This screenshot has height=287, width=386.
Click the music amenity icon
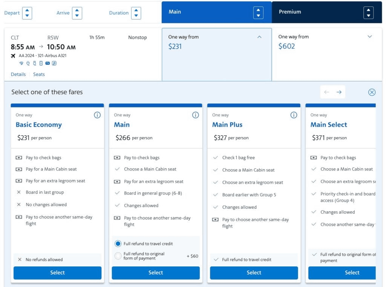[x=54, y=63]
